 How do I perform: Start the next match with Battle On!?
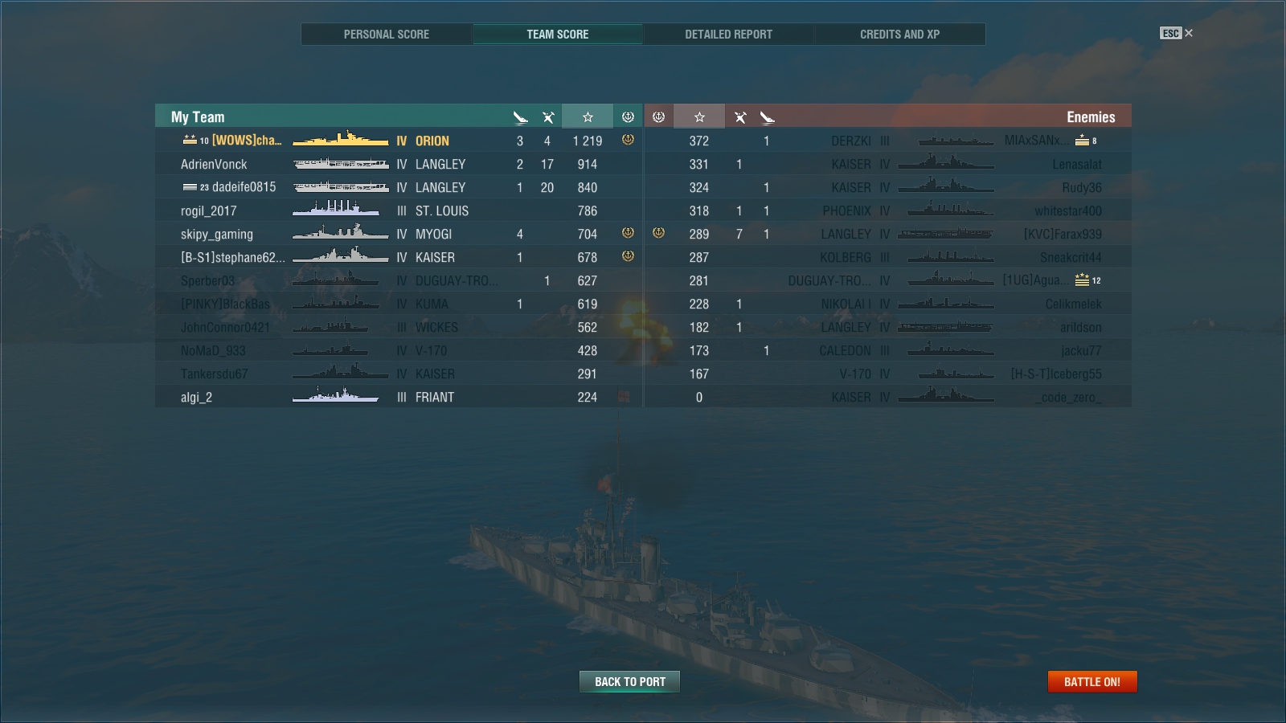(x=1092, y=682)
